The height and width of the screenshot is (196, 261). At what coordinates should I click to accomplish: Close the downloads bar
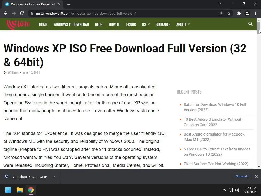pos(256,176)
